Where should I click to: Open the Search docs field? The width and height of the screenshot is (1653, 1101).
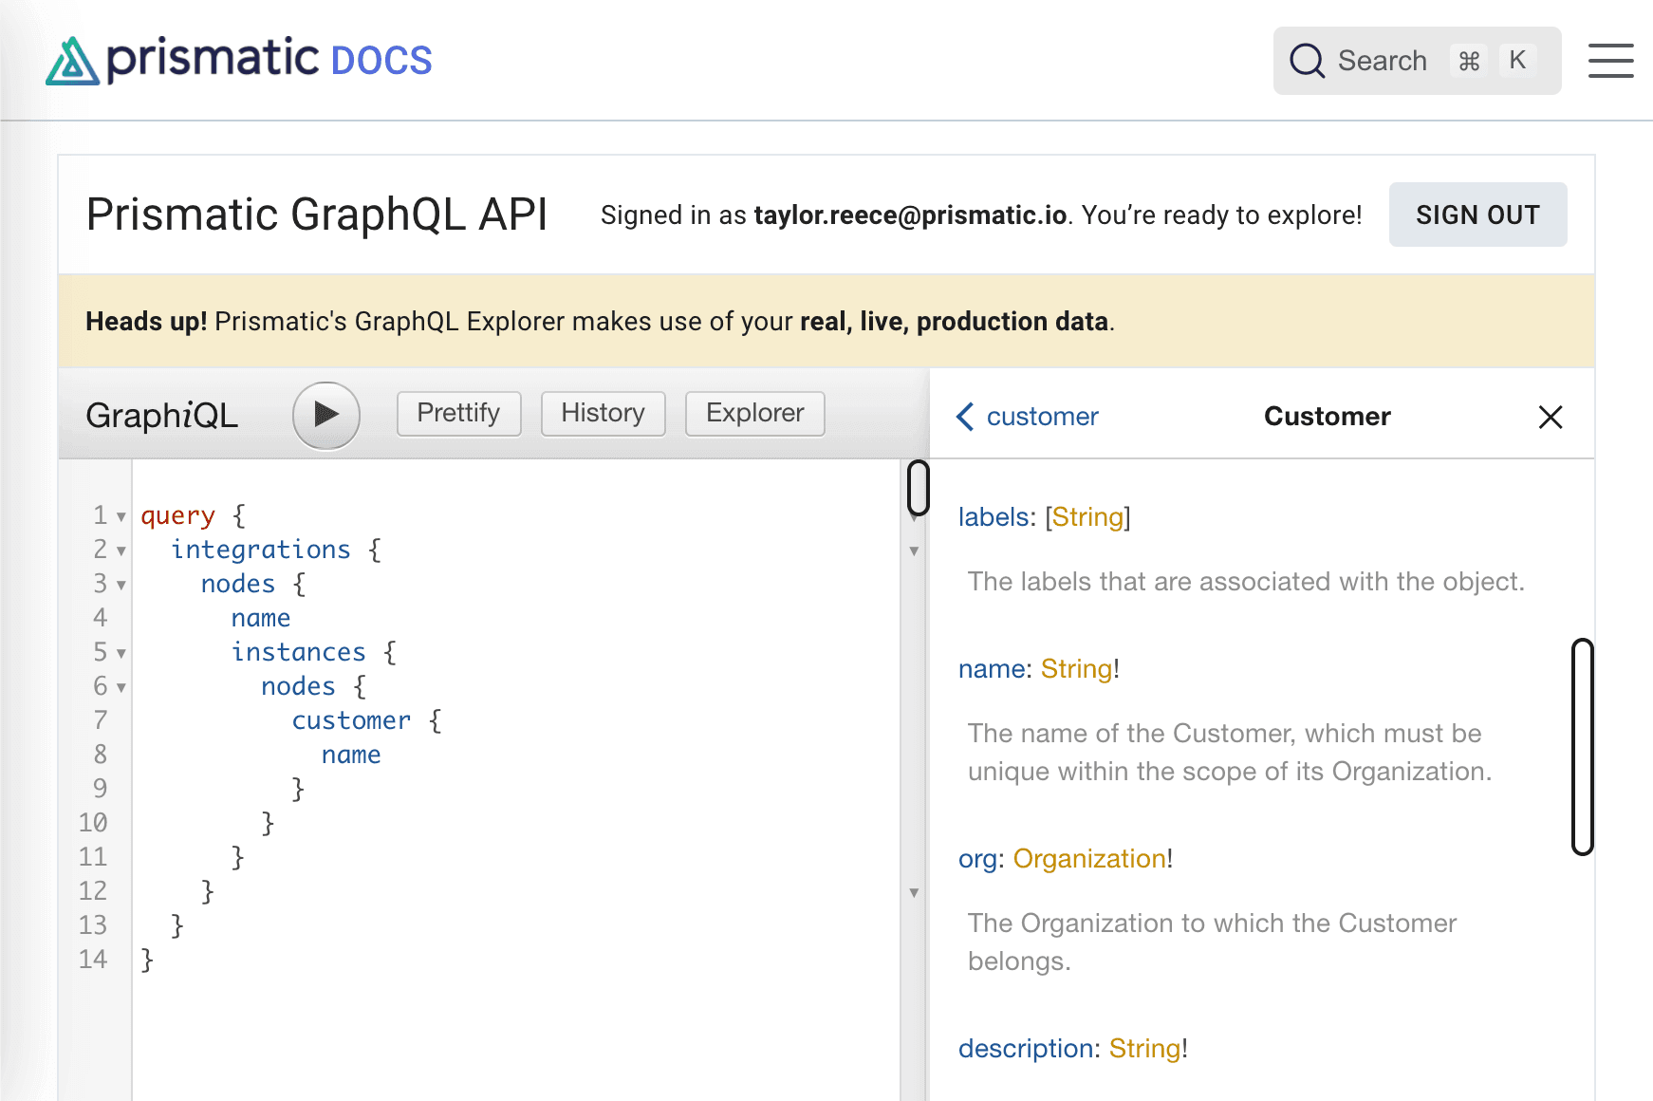pyautogui.click(x=1417, y=61)
